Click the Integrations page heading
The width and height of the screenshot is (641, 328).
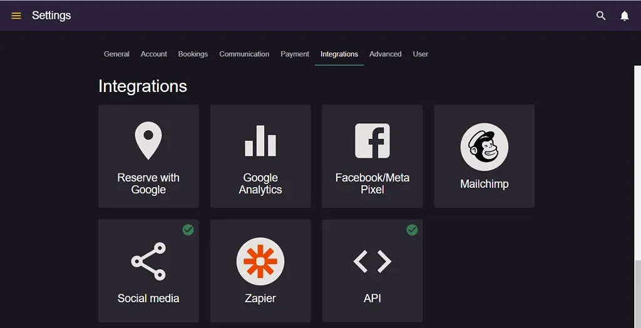[143, 86]
